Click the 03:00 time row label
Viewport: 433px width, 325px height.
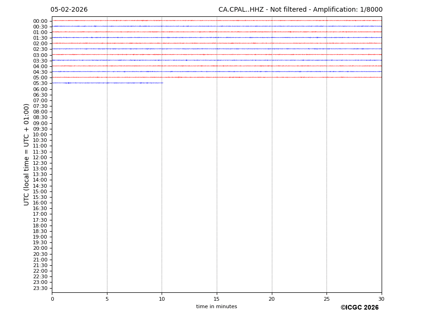pos(40,55)
